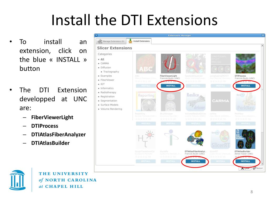Open the SlicerRT extension icon
This screenshot has width=269, height=201.
[x=220, y=139]
